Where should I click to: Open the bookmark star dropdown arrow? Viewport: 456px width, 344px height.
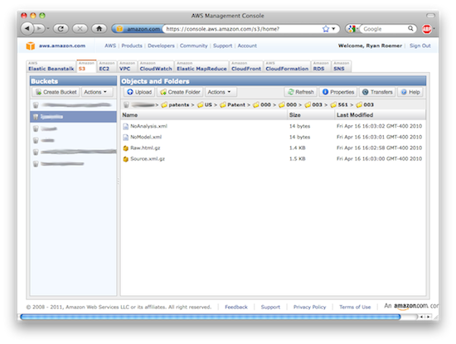[x=333, y=29]
